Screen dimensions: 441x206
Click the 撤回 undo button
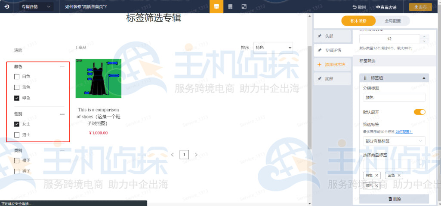[x=359, y=7]
